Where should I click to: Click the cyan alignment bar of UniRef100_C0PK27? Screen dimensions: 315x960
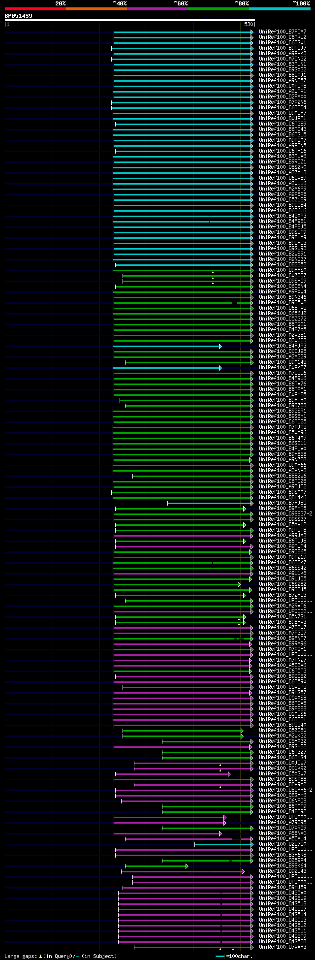coord(167,368)
